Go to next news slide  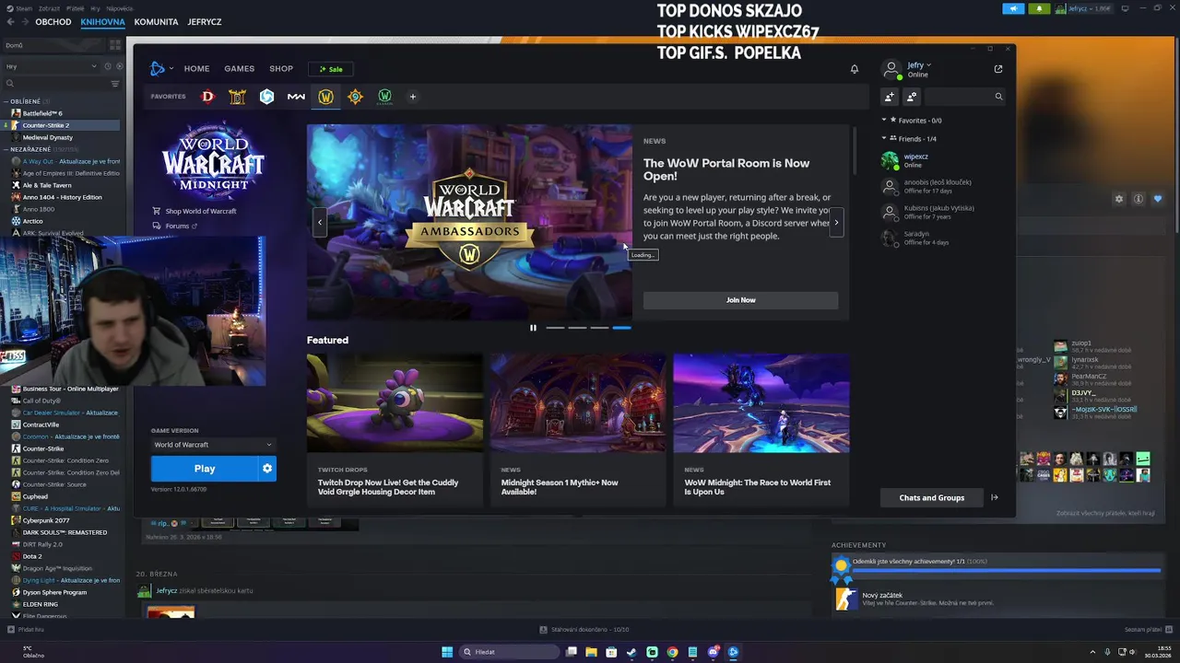coord(836,222)
